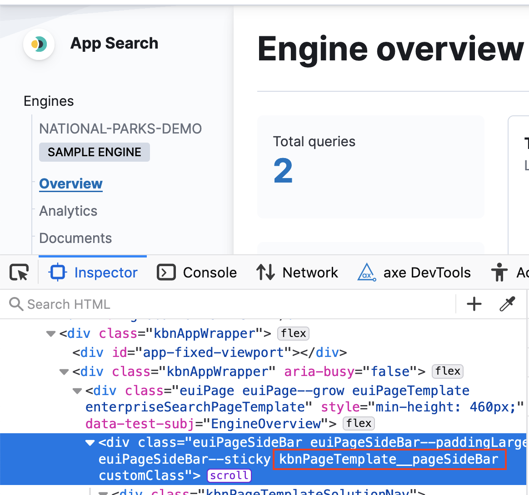Click the Inspector tab icon
The height and width of the screenshot is (495, 529).
tap(58, 272)
